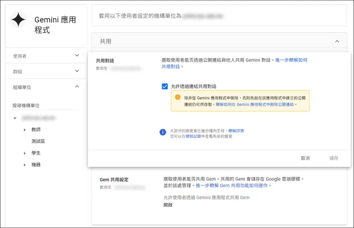
Task: Select 學生 organizational unit
Action: 36,153
